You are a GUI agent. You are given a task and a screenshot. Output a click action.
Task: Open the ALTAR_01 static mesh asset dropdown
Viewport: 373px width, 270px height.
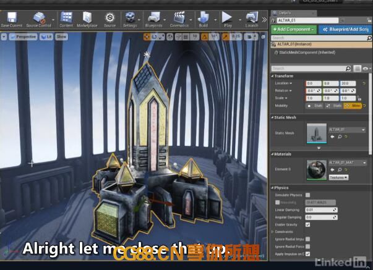(x=347, y=130)
